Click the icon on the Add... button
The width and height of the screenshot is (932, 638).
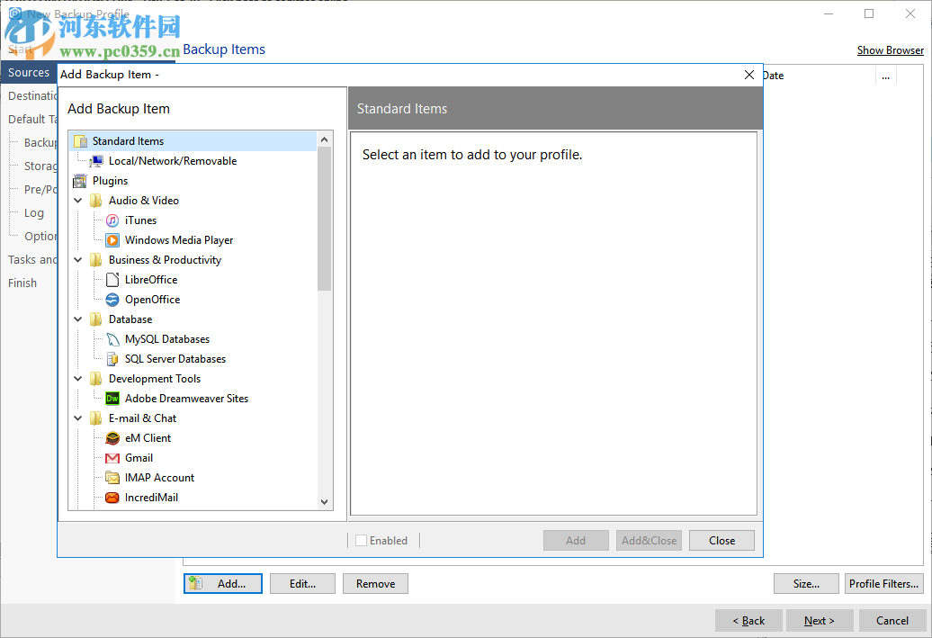click(x=195, y=584)
